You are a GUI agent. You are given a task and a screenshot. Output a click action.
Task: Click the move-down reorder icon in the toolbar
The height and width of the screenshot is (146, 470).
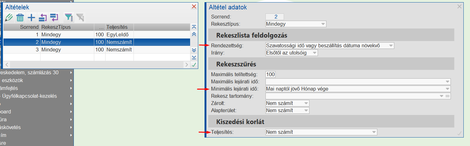click(x=54, y=18)
